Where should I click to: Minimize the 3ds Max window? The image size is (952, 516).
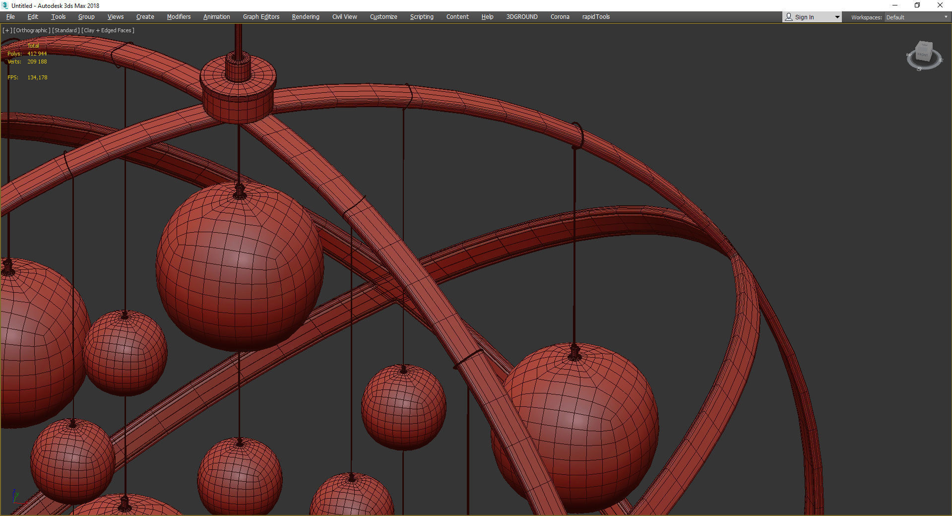(x=895, y=5)
